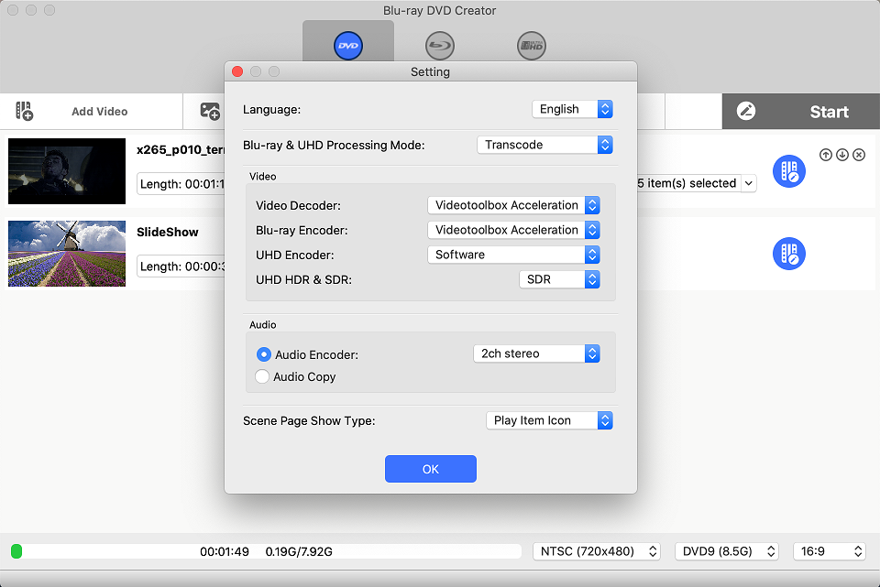Move the first video down with the arrow icon
This screenshot has width=880, height=587.
pyautogui.click(x=841, y=155)
